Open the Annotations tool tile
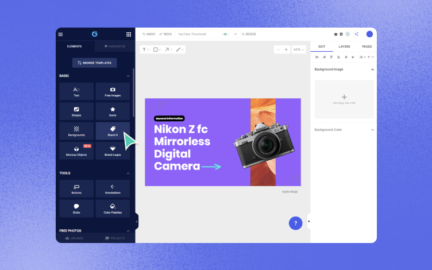 (x=113, y=189)
